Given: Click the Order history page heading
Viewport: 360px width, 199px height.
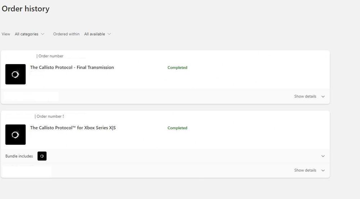Looking at the screenshot, I should [x=26, y=9].
